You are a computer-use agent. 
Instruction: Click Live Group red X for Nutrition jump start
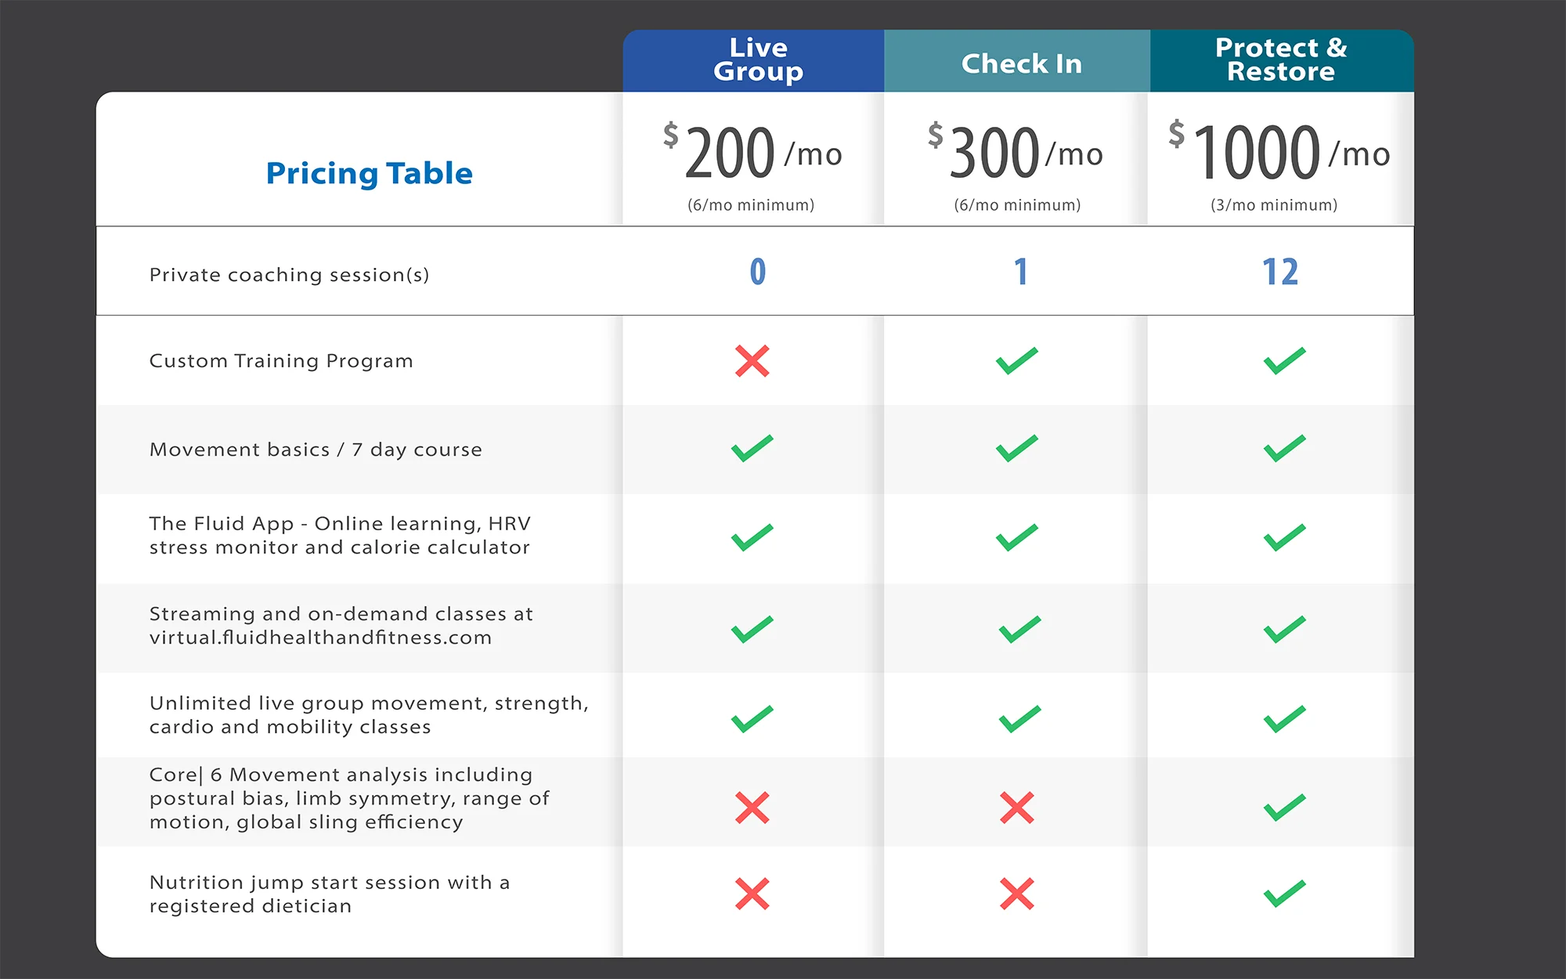[752, 894]
